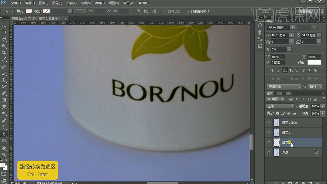Open the 滤镜(T) menu
This screenshot has width=327, height=184.
click(x=100, y=3)
